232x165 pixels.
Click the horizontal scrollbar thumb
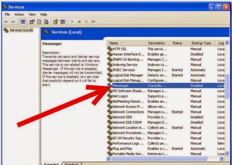point(159,159)
